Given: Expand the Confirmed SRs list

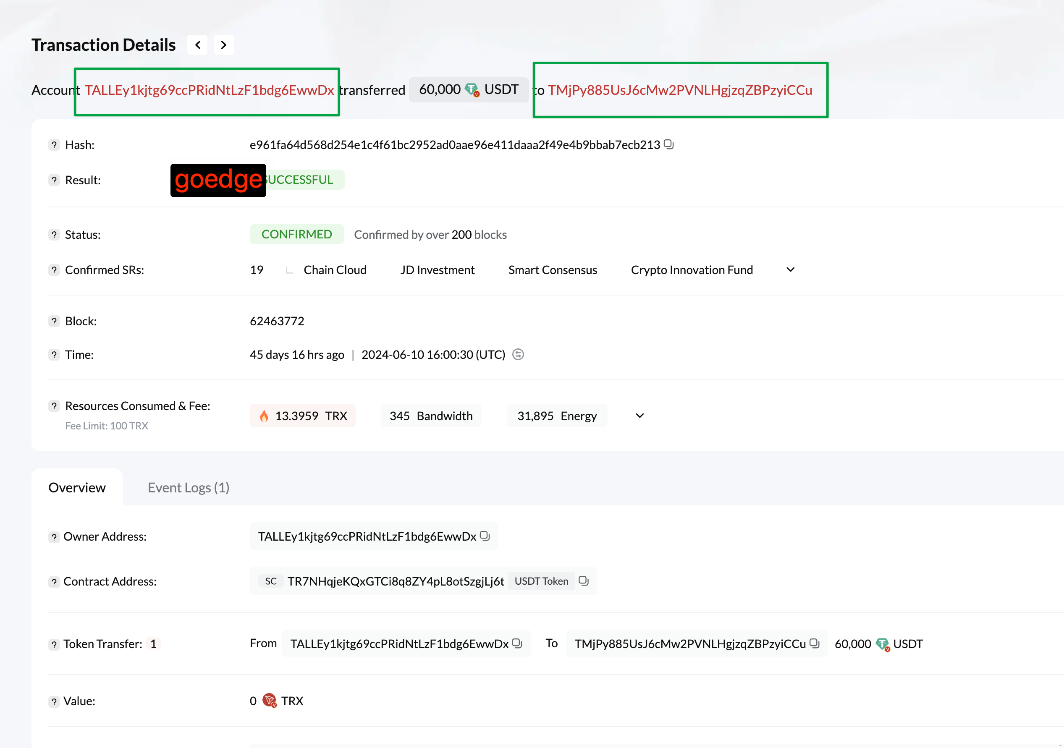Looking at the screenshot, I should tap(790, 269).
